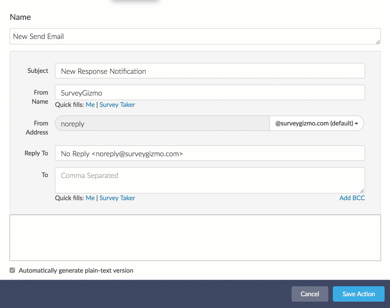Click inside the empty message body area
The width and height of the screenshot is (390, 308).
(x=195, y=238)
